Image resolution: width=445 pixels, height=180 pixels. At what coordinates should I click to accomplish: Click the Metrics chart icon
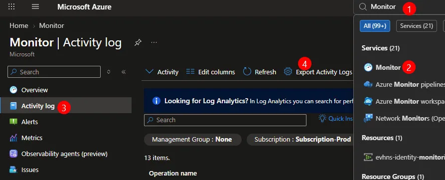[13, 138]
